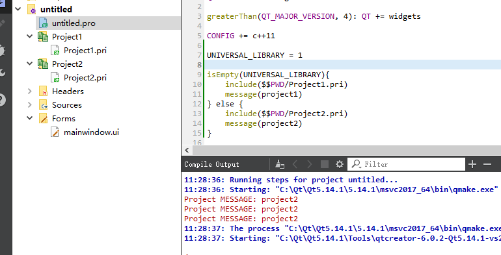Click the CONFIG += c++11 line
This screenshot has width=501, height=255.
[x=241, y=36]
